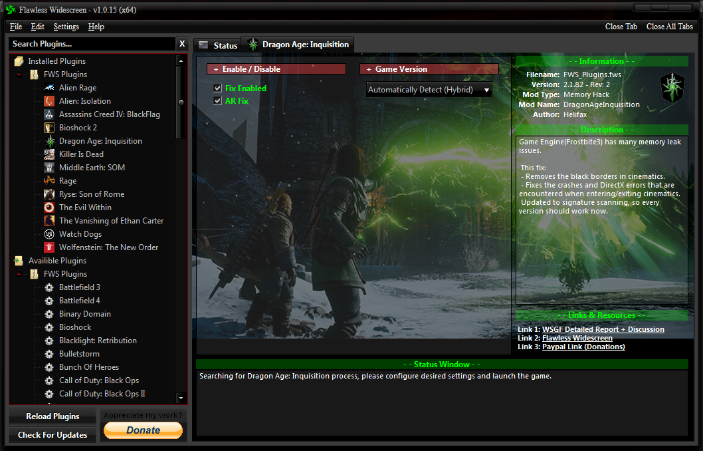Click the Reload Plugins button

click(x=52, y=416)
